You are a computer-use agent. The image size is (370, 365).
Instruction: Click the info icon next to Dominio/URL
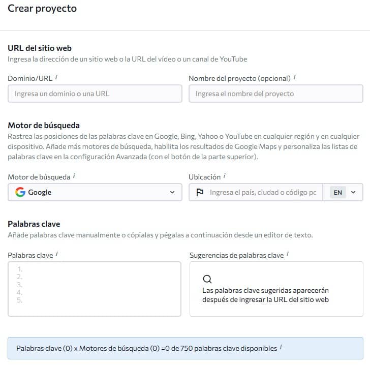[56, 78]
